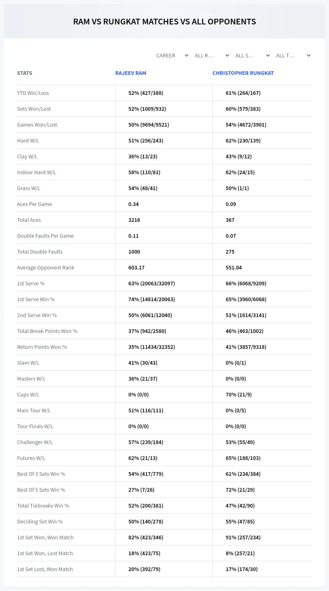Click the chevron arrow beside ALL T...
This screenshot has height=591, width=329.
(309, 55)
